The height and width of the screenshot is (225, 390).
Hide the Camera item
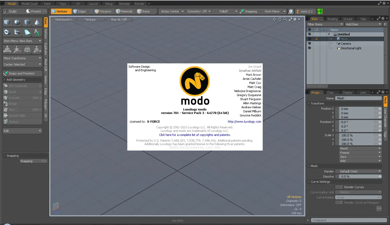tap(310, 44)
